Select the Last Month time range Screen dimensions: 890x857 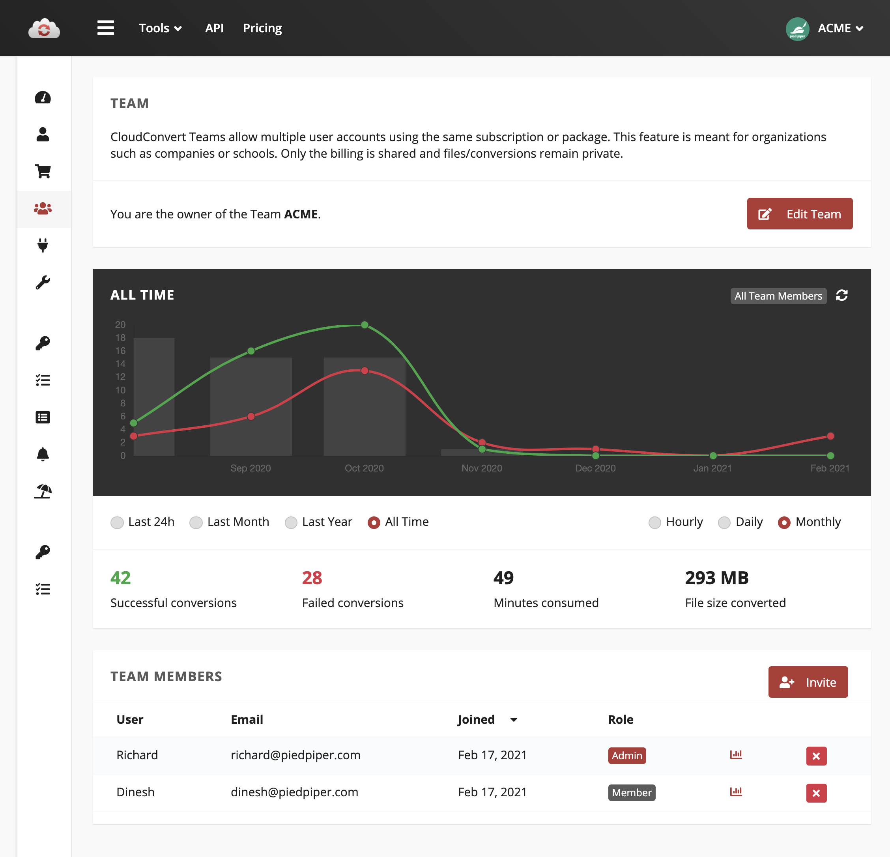click(x=196, y=522)
